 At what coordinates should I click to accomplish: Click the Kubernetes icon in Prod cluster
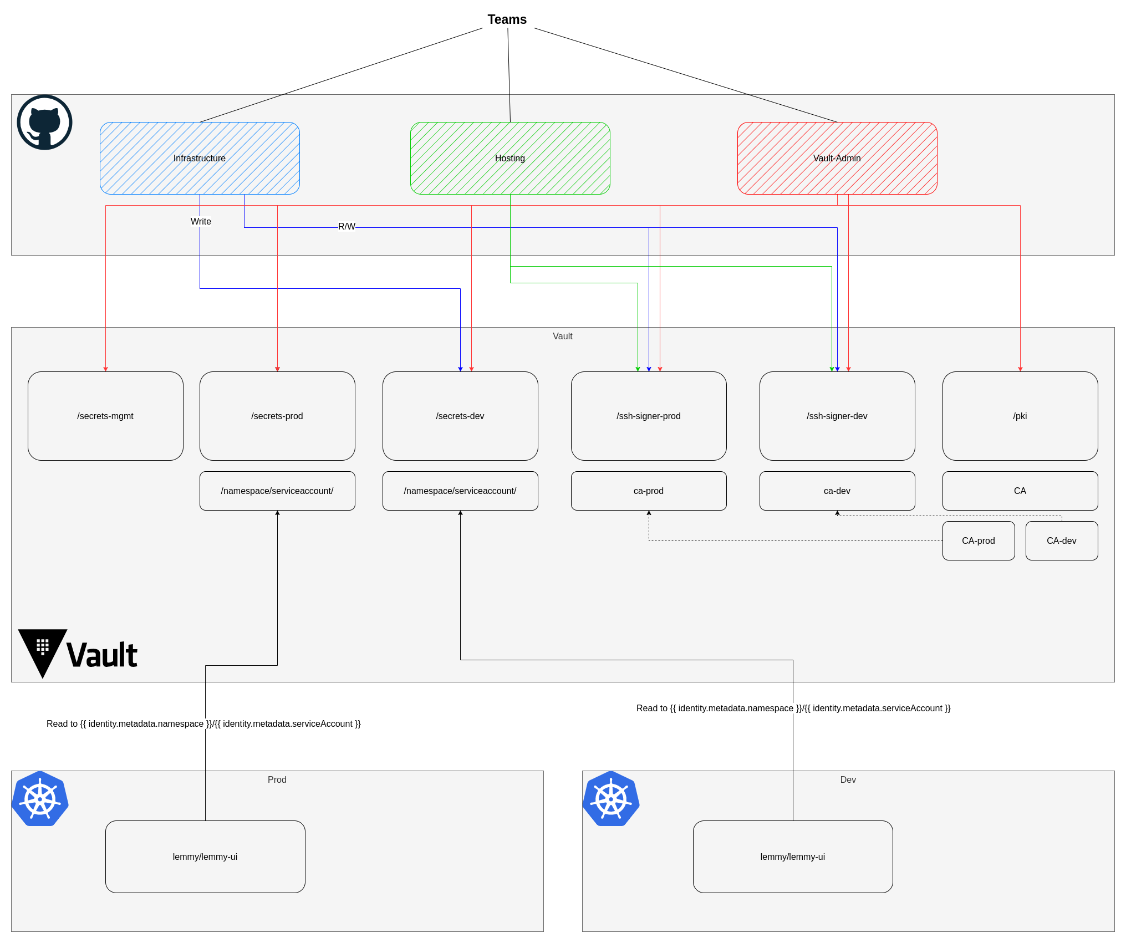(x=40, y=799)
